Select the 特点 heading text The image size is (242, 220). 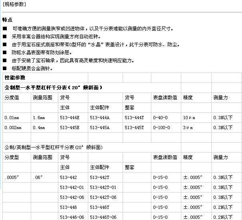click(8, 20)
